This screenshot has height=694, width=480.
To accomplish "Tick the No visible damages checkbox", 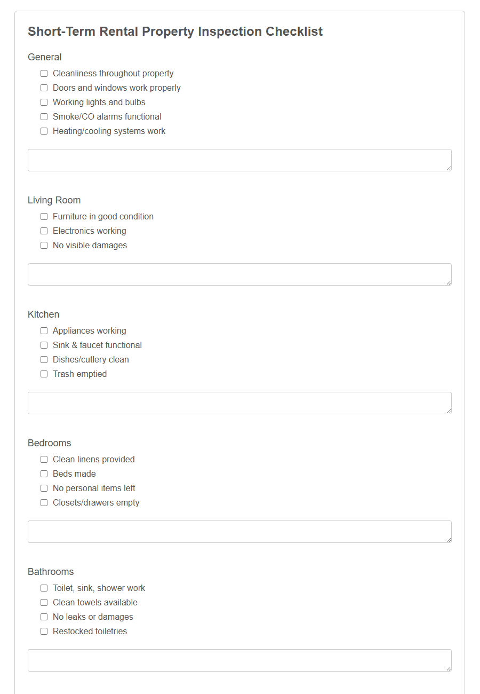I will pos(44,245).
